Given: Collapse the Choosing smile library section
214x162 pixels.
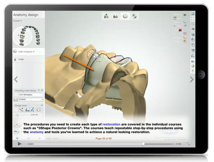Looking at the screenshot, I should (x=42, y=90).
